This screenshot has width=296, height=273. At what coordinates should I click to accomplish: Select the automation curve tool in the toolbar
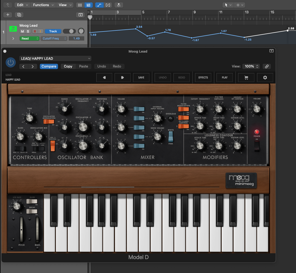pyautogui.click(x=99, y=5)
